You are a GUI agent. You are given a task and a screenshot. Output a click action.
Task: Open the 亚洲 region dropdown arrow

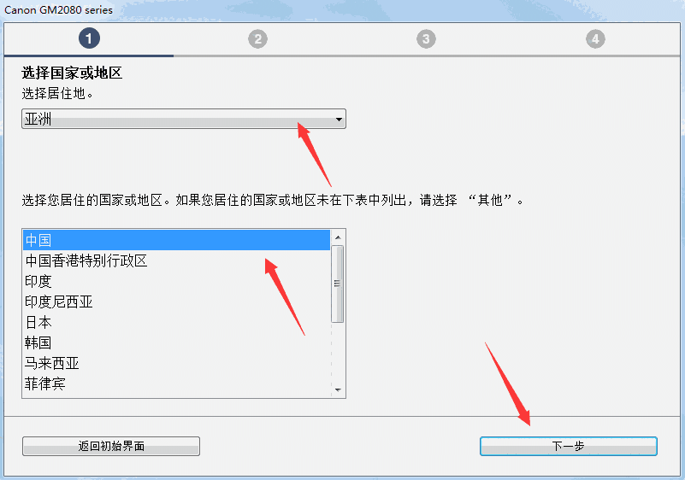click(x=339, y=119)
